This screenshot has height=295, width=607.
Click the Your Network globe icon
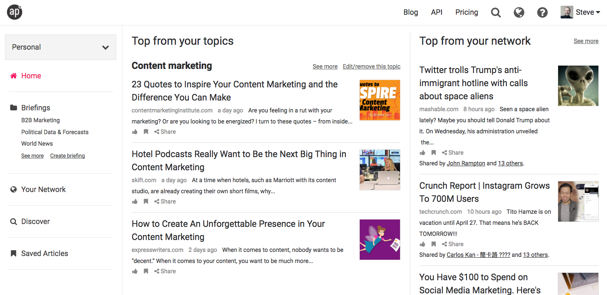pos(14,190)
